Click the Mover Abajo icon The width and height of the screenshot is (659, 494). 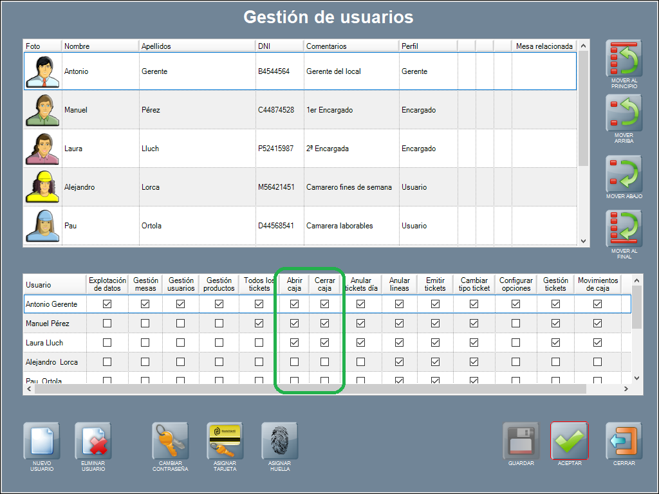click(624, 174)
